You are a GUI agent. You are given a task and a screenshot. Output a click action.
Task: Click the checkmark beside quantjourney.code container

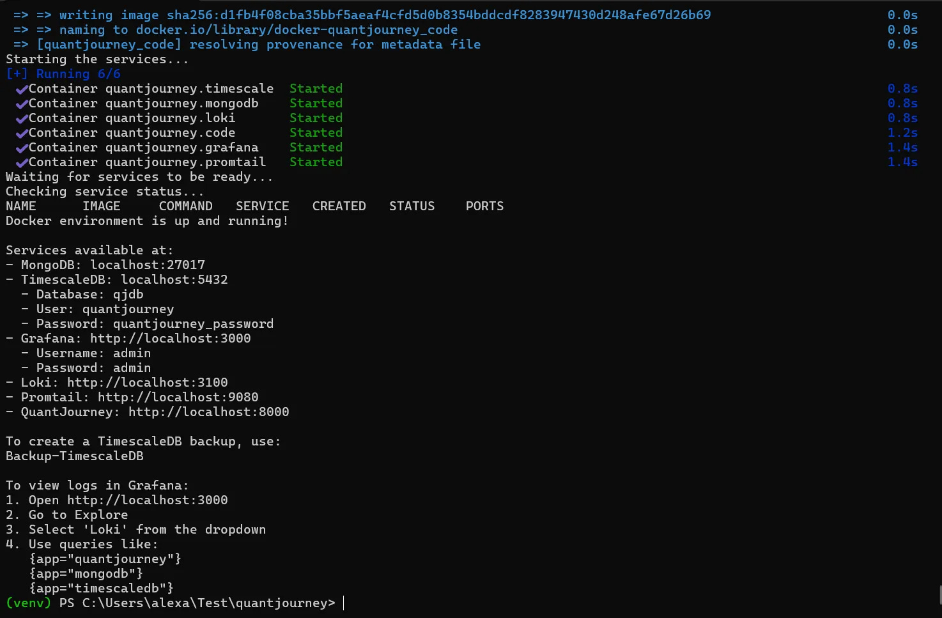pyautogui.click(x=22, y=132)
